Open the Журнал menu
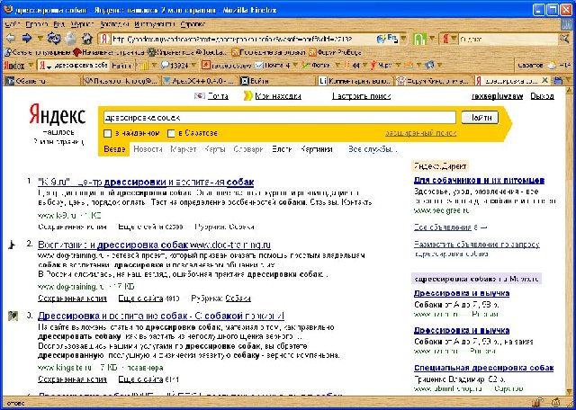This screenshot has width=576, height=410. [x=83, y=24]
